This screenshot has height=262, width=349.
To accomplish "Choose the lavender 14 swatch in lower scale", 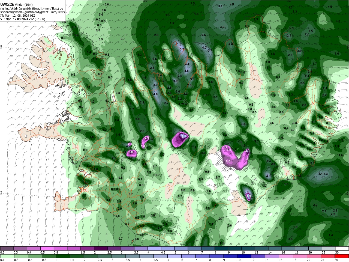I will coord(272,256).
